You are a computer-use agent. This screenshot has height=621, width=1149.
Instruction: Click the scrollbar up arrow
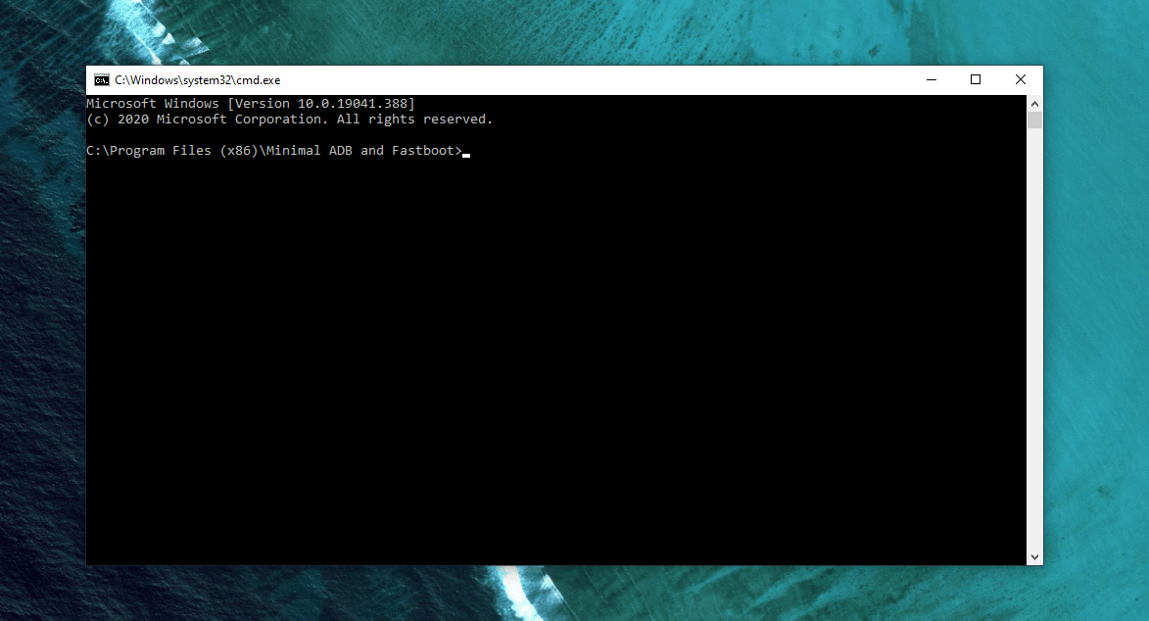(x=1034, y=104)
